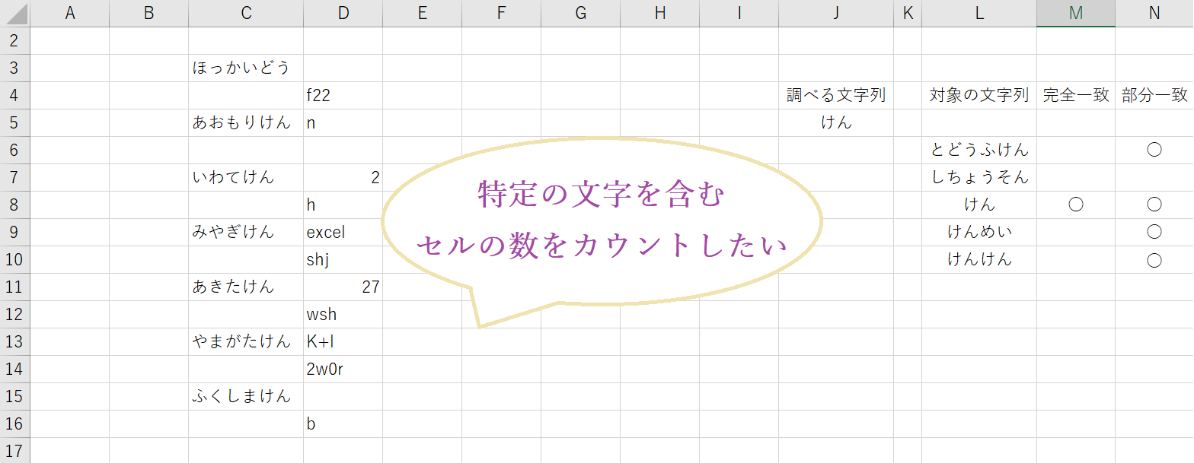Click the row 8 header

tap(14, 205)
